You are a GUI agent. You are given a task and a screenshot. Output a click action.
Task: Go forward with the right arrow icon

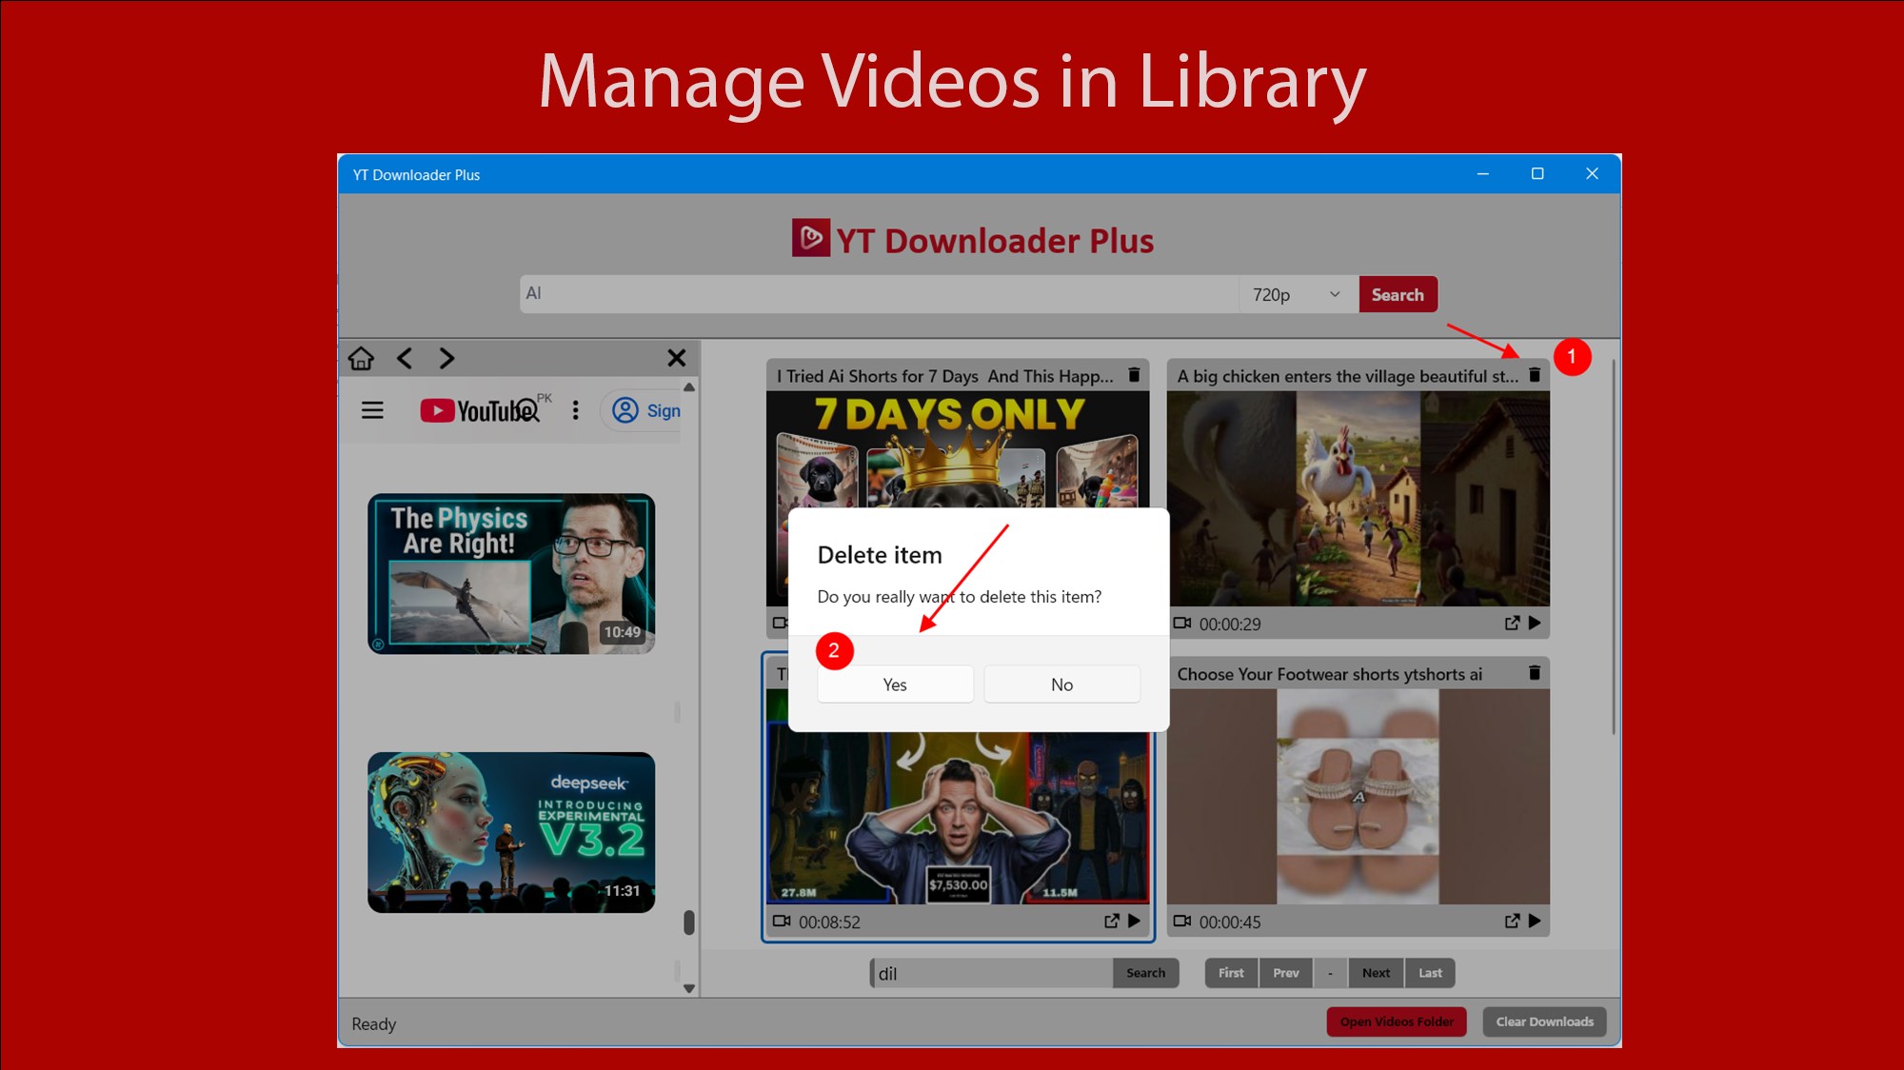(446, 359)
